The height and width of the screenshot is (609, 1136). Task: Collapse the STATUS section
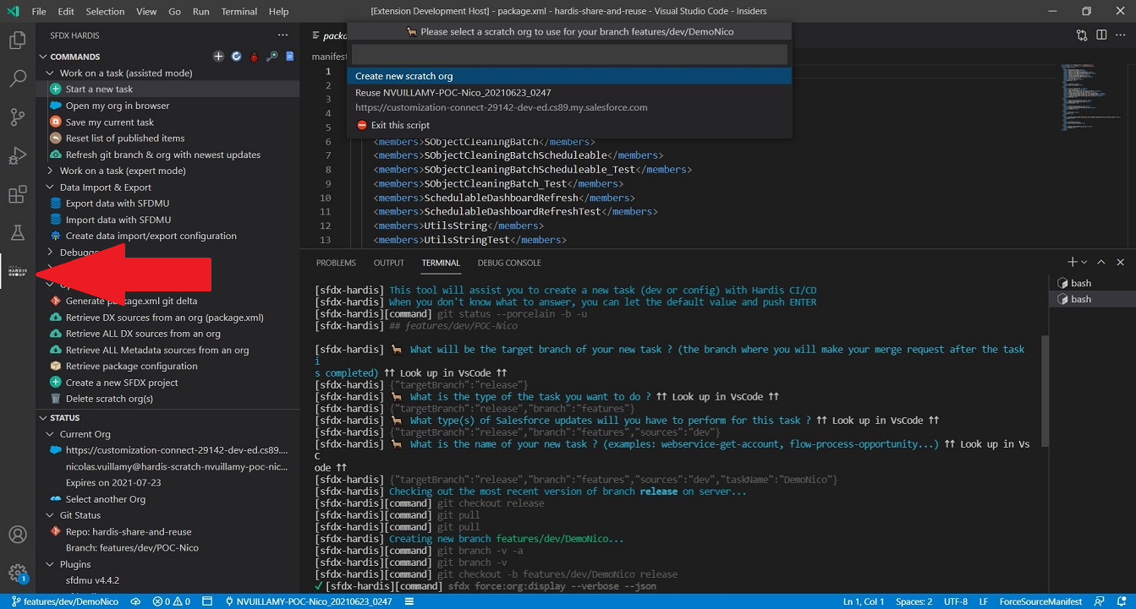click(x=43, y=417)
